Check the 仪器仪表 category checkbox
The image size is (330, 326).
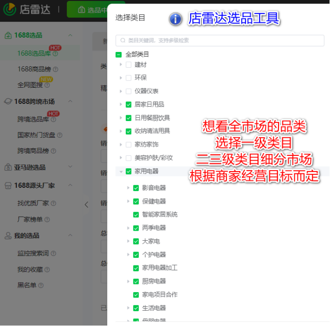click(129, 92)
